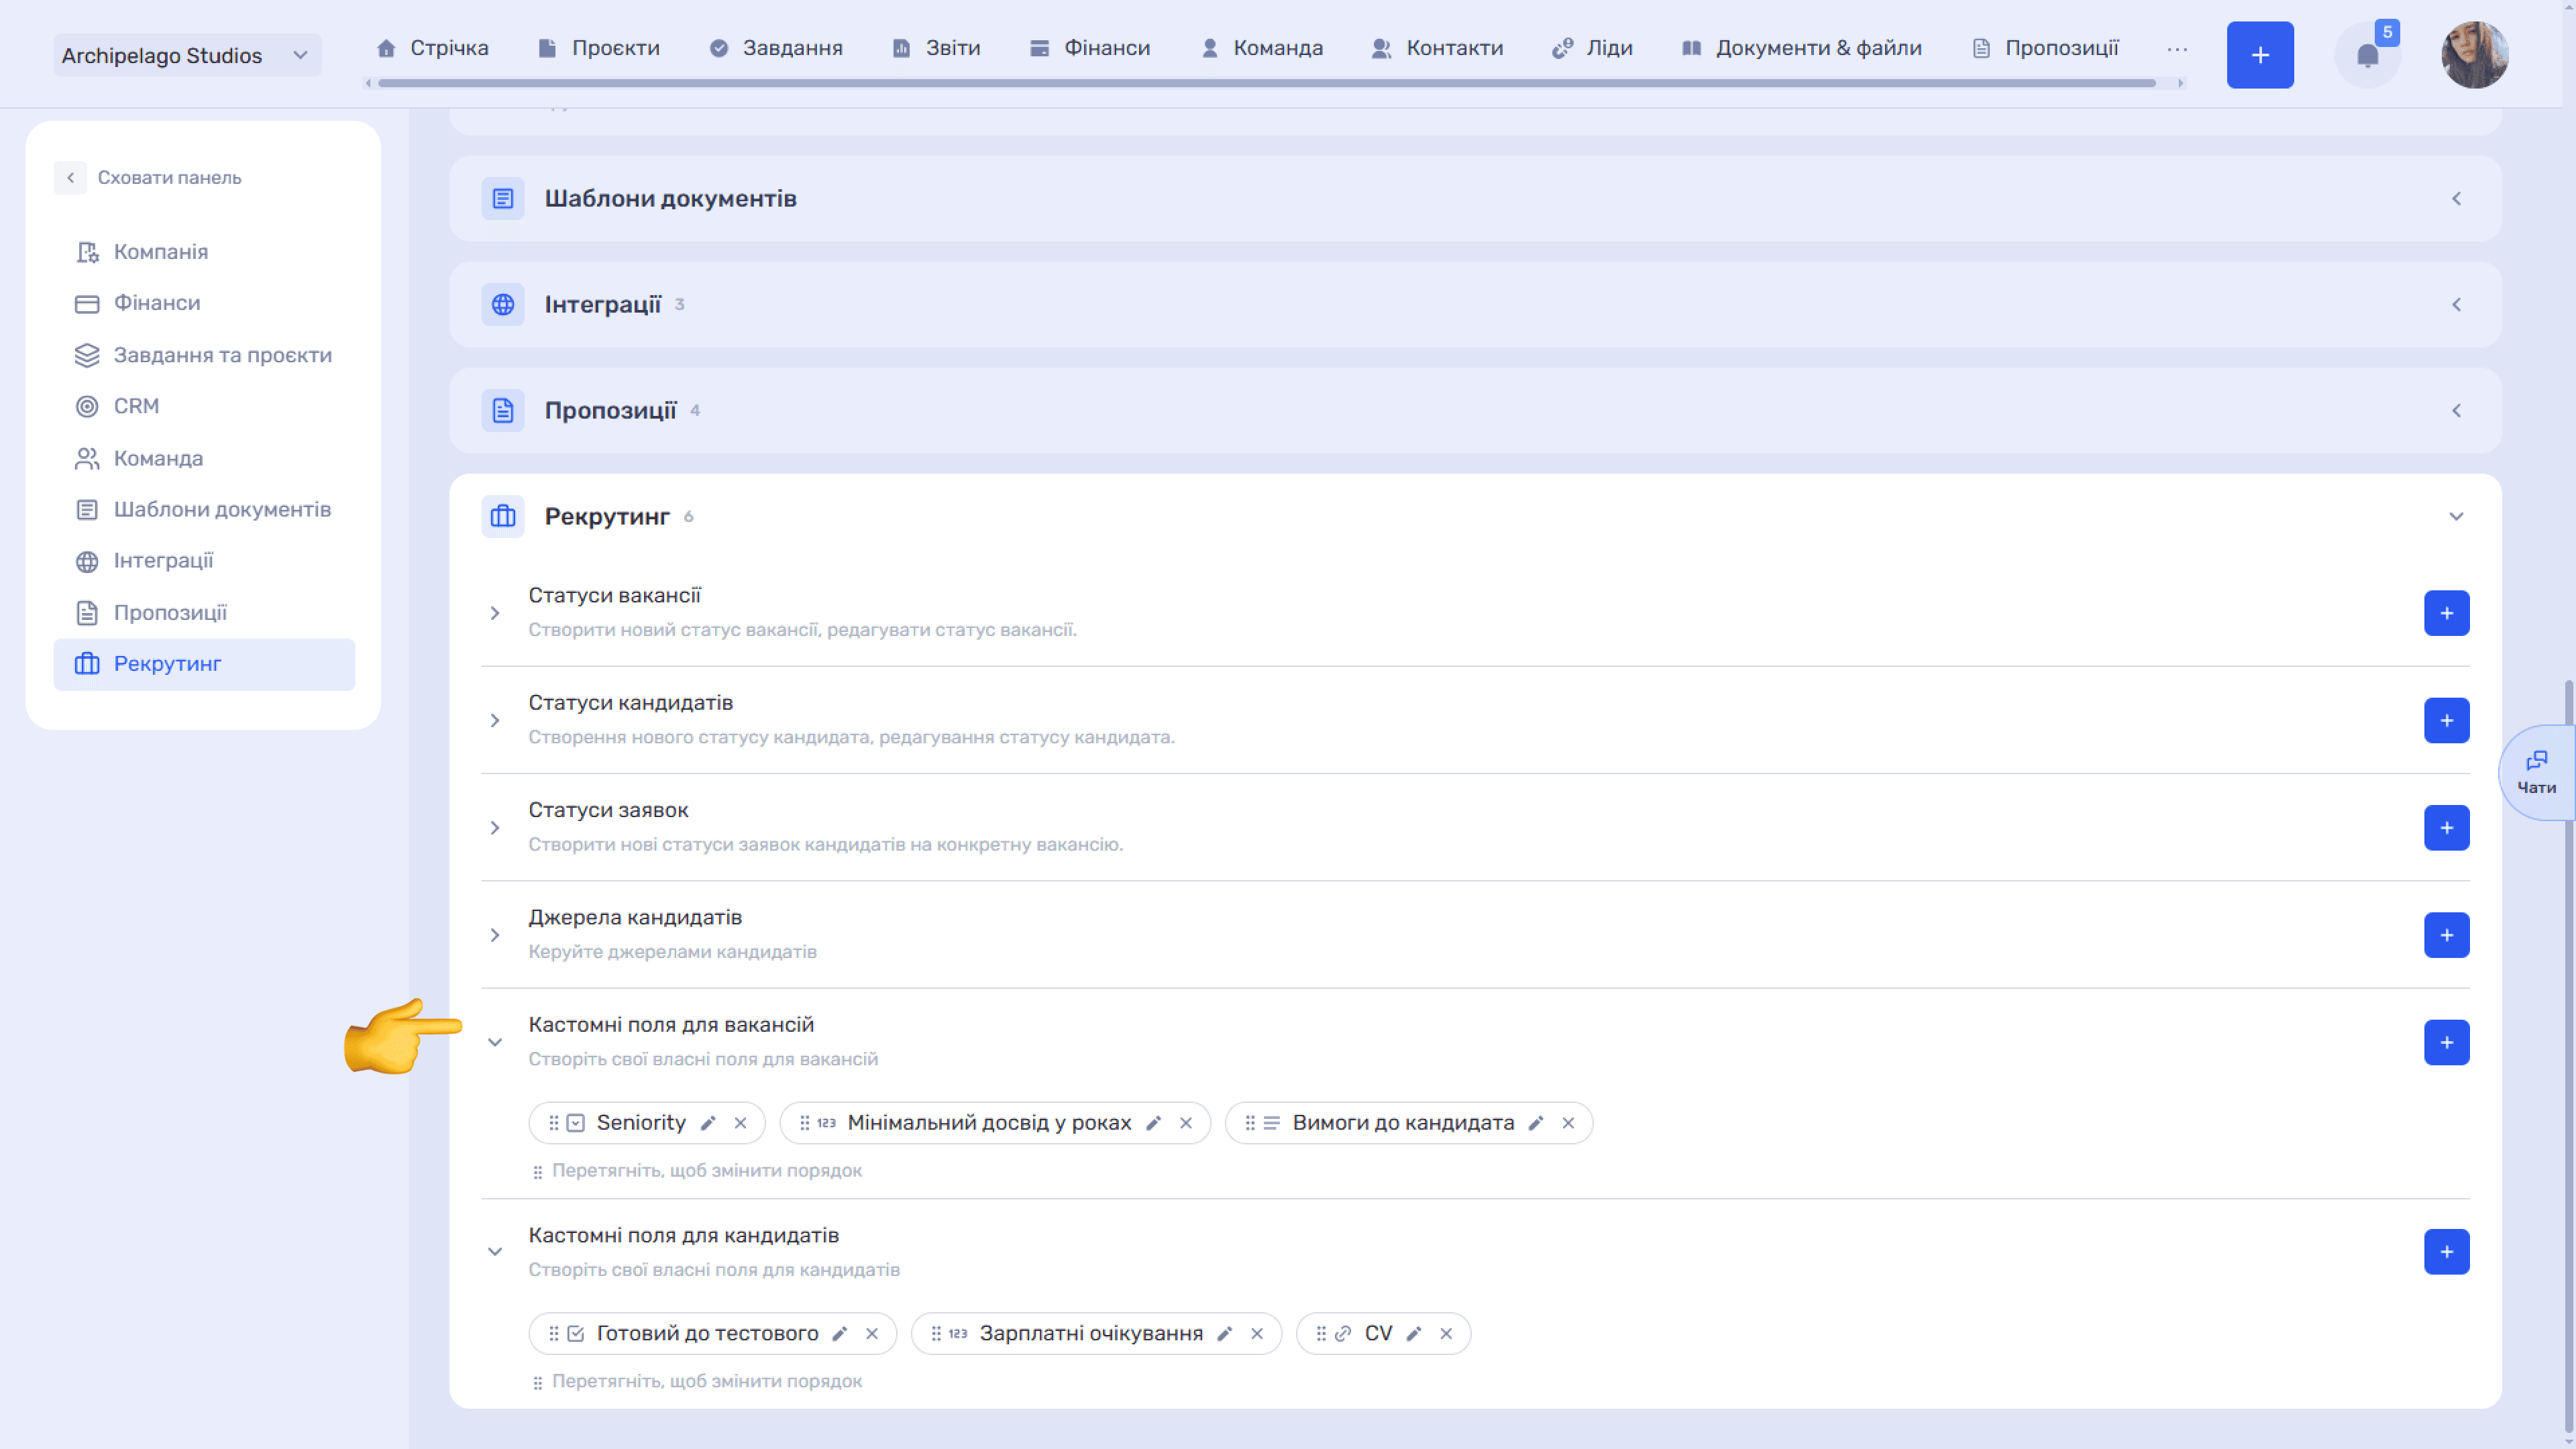This screenshot has width=2576, height=1449.
Task: Delete the CV custom field
Action: (x=1446, y=1334)
